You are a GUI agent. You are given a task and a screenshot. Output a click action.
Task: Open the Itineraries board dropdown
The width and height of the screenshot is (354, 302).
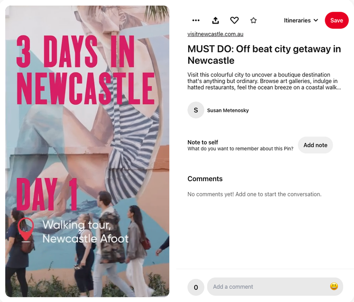[x=301, y=20]
